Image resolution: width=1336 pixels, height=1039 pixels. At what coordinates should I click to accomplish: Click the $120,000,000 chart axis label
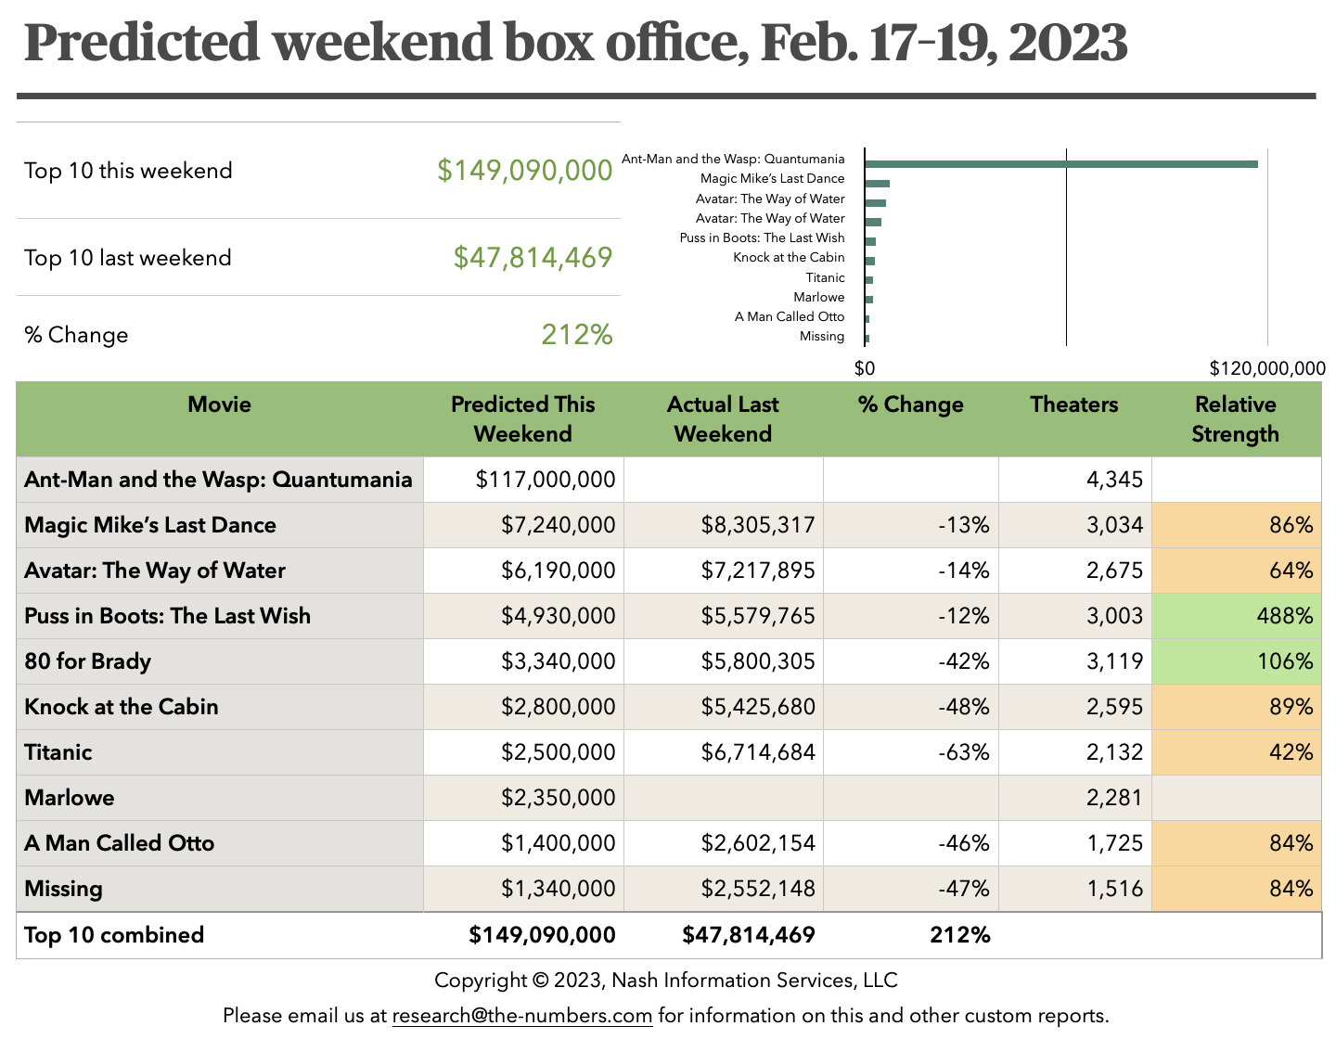tap(1266, 368)
